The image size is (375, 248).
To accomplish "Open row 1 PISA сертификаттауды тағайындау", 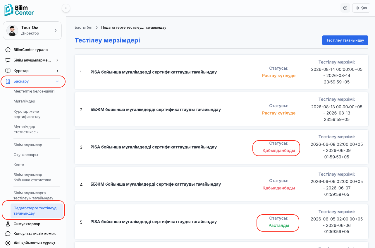I will (x=154, y=72).
